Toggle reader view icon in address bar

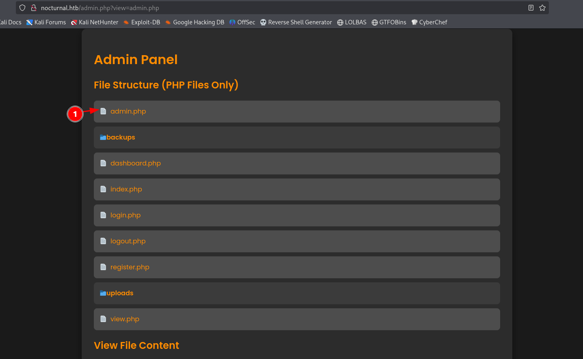531,8
